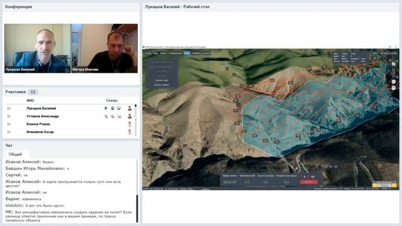Click the red launch button in flight panel
Viewport: 402px width, 226px height.
308,182
